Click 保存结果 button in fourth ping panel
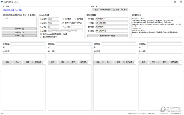This screenshot has height=115, width=184. pyautogui.click(x=174, y=62)
